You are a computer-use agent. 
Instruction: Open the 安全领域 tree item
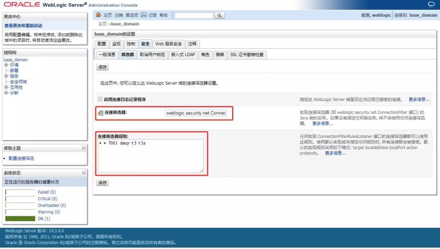[x=18, y=82]
